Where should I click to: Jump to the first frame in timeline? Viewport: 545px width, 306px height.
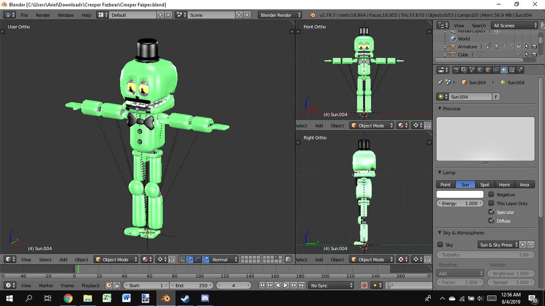262,285
